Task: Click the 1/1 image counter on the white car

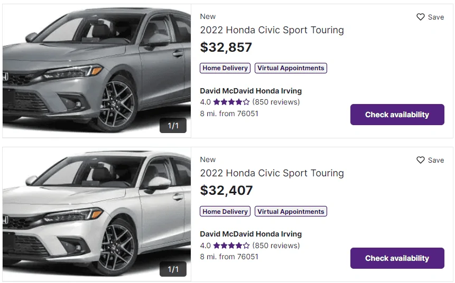Action: coord(173,269)
